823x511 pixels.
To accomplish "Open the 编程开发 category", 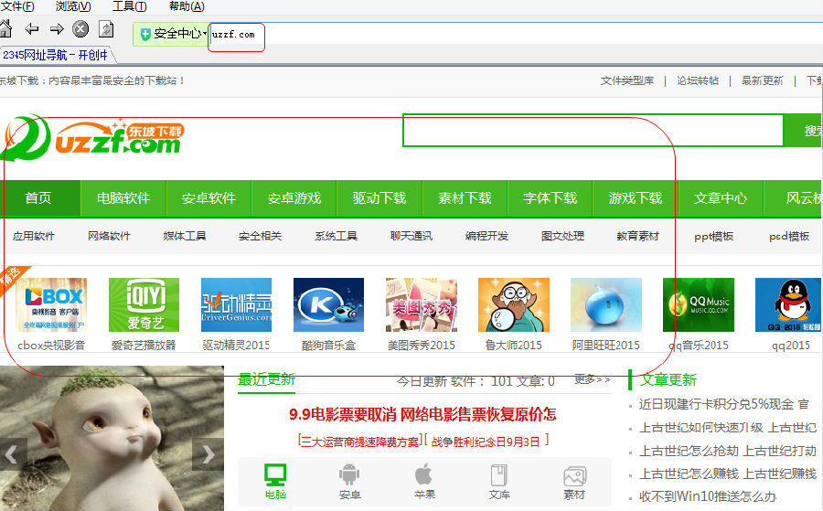I will 487,236.
